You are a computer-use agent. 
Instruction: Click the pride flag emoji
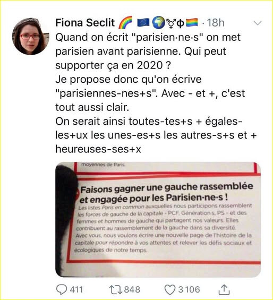(192, 22)
